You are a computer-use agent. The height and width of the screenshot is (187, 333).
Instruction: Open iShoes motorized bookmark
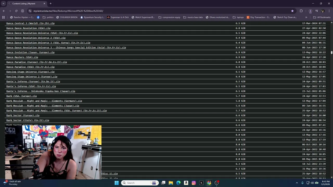coord(217,17)
